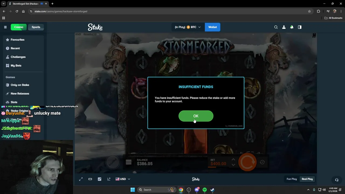Open New Releases in the sidebar
Image resolution: width=345 pixels, height=194 pixels.
[23, 93]
